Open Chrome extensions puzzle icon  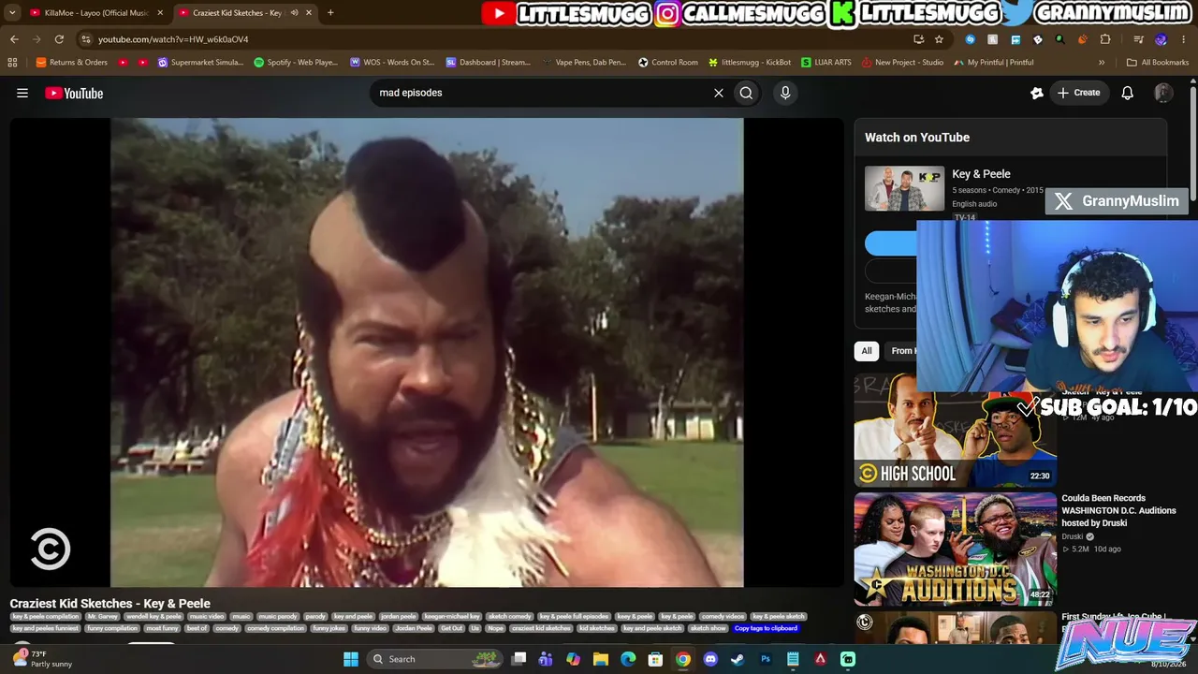click(x=1105, y=39)
